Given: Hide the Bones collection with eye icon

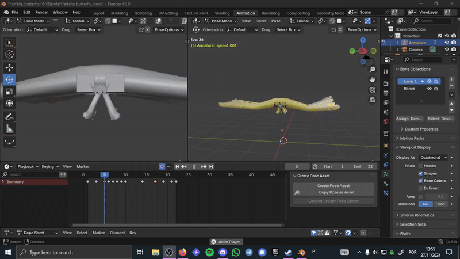Looking at the screenshot, I should pos(429,89).
